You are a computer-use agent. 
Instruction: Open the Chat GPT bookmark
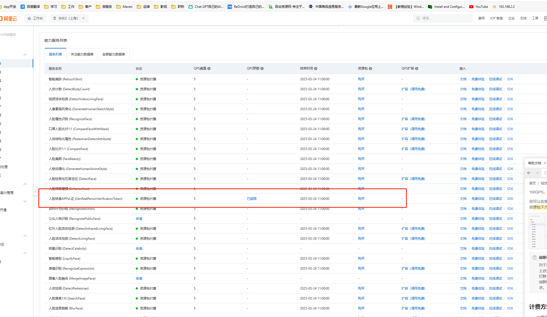click(206, 6)
